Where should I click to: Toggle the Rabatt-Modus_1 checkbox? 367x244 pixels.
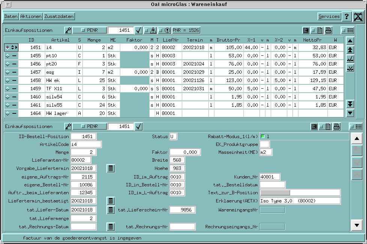[263, 136]
